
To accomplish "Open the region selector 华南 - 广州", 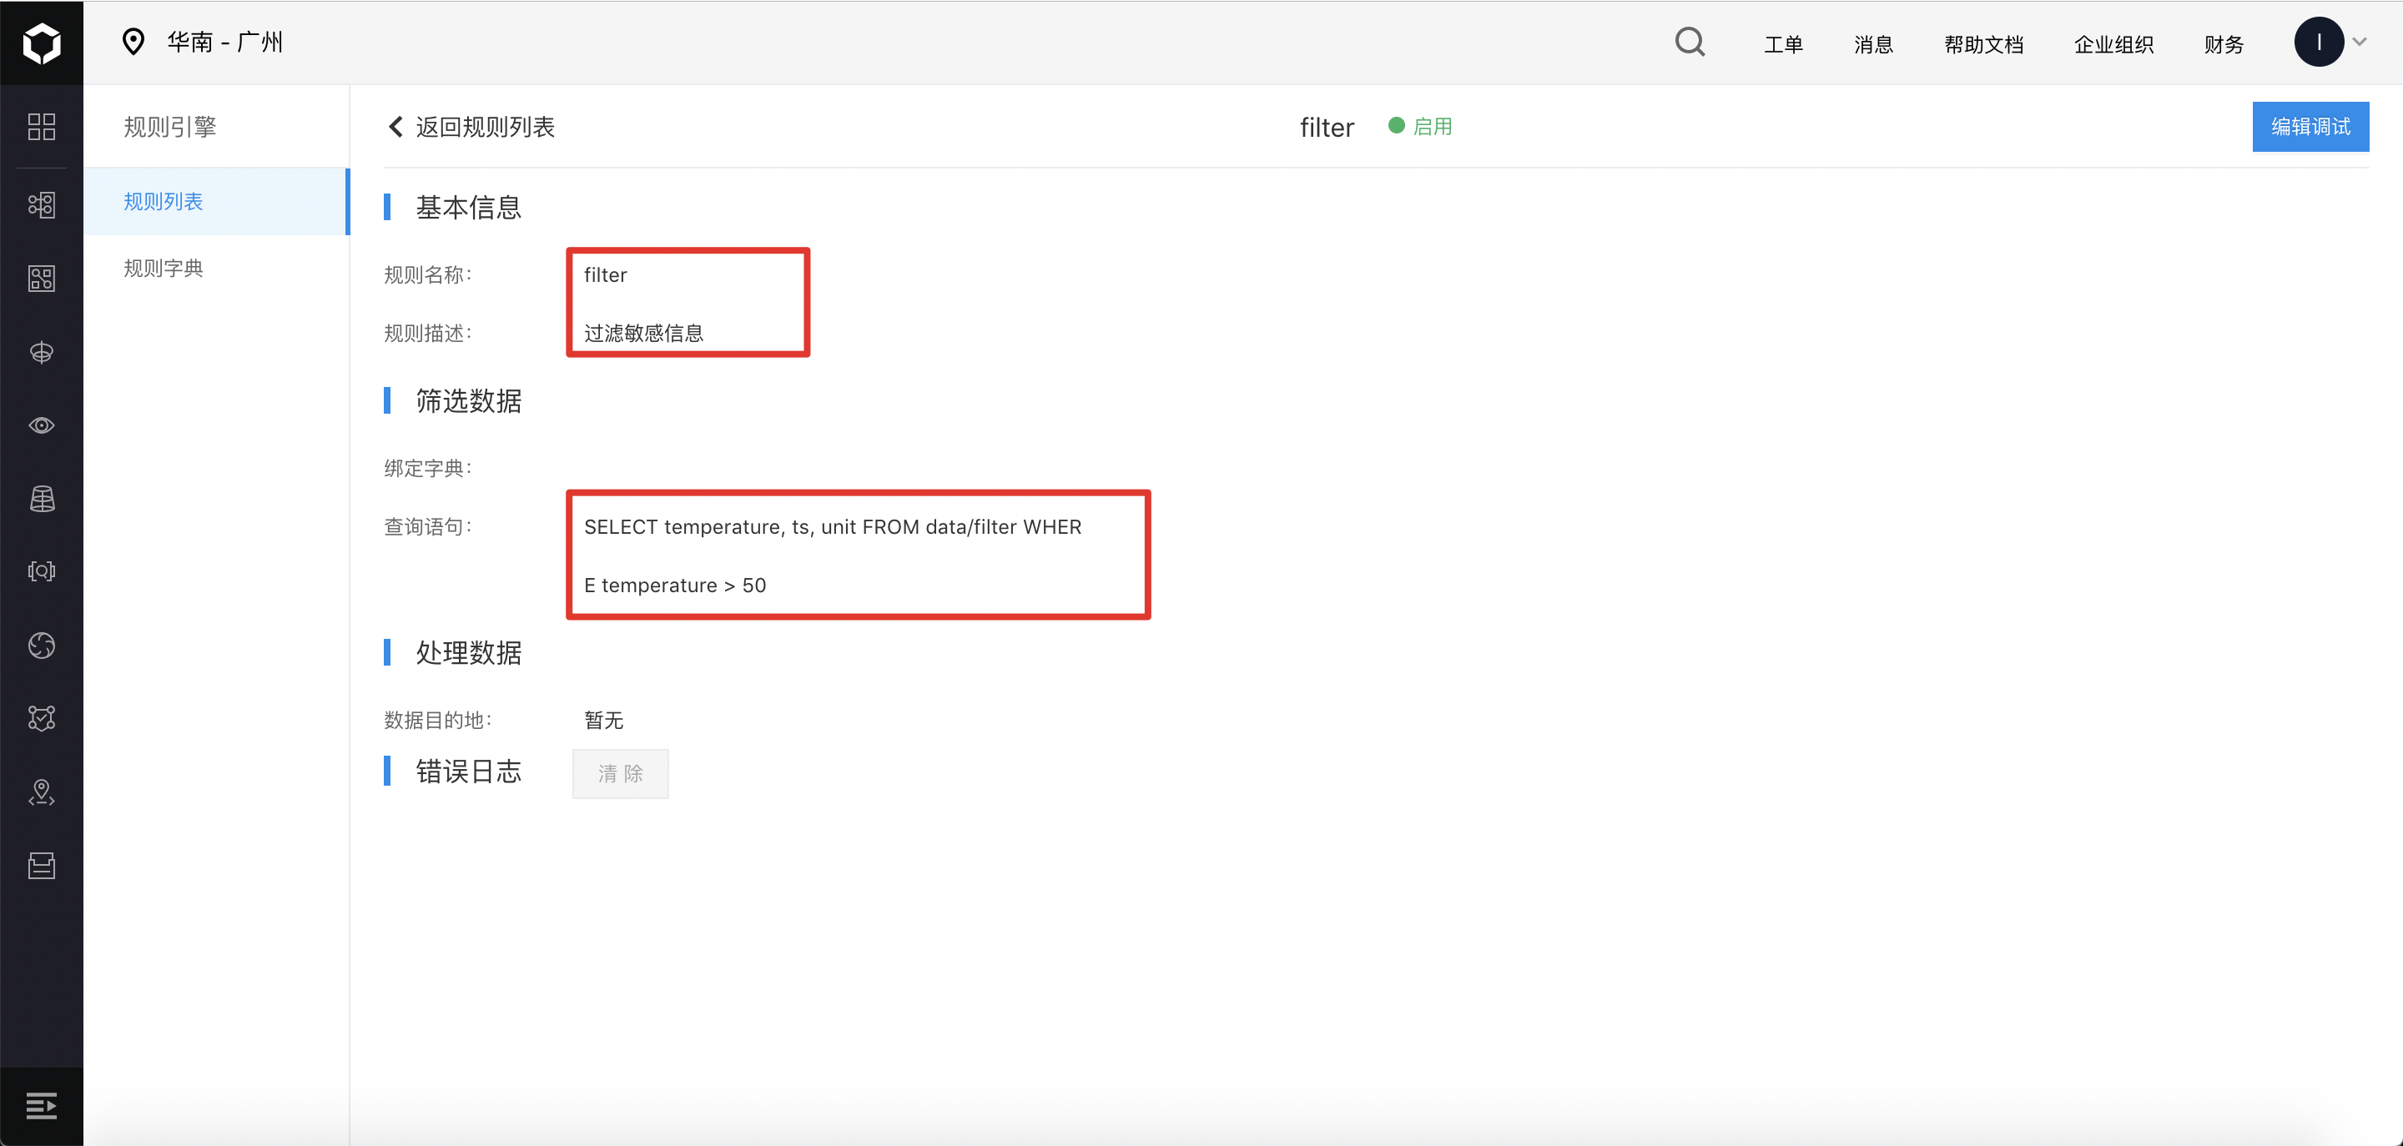I will (x=224, y=42).
